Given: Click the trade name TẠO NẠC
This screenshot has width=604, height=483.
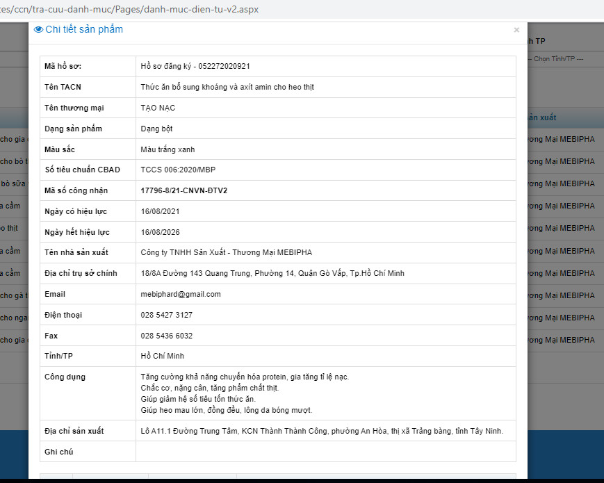Looking at the screenshot, I should tap(158, 108).
